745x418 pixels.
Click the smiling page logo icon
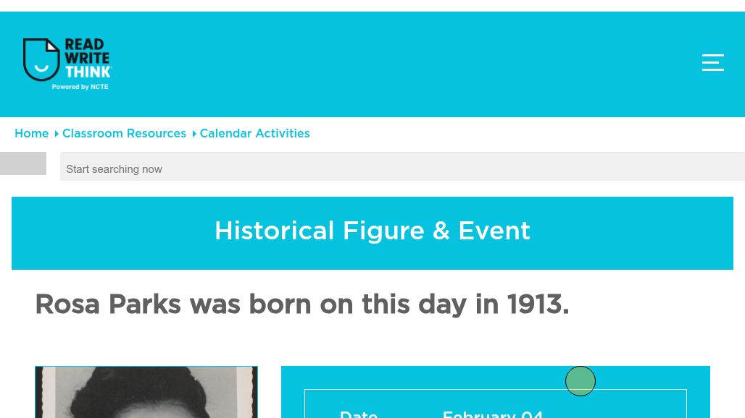point(41,59)
